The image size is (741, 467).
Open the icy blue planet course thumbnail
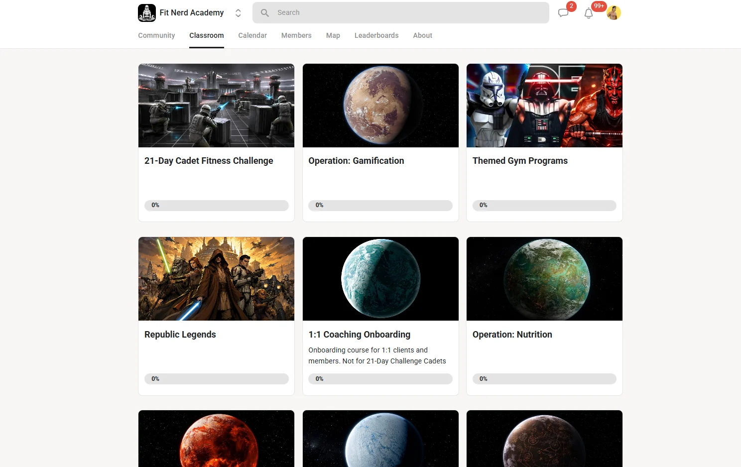tap(380, 439)
